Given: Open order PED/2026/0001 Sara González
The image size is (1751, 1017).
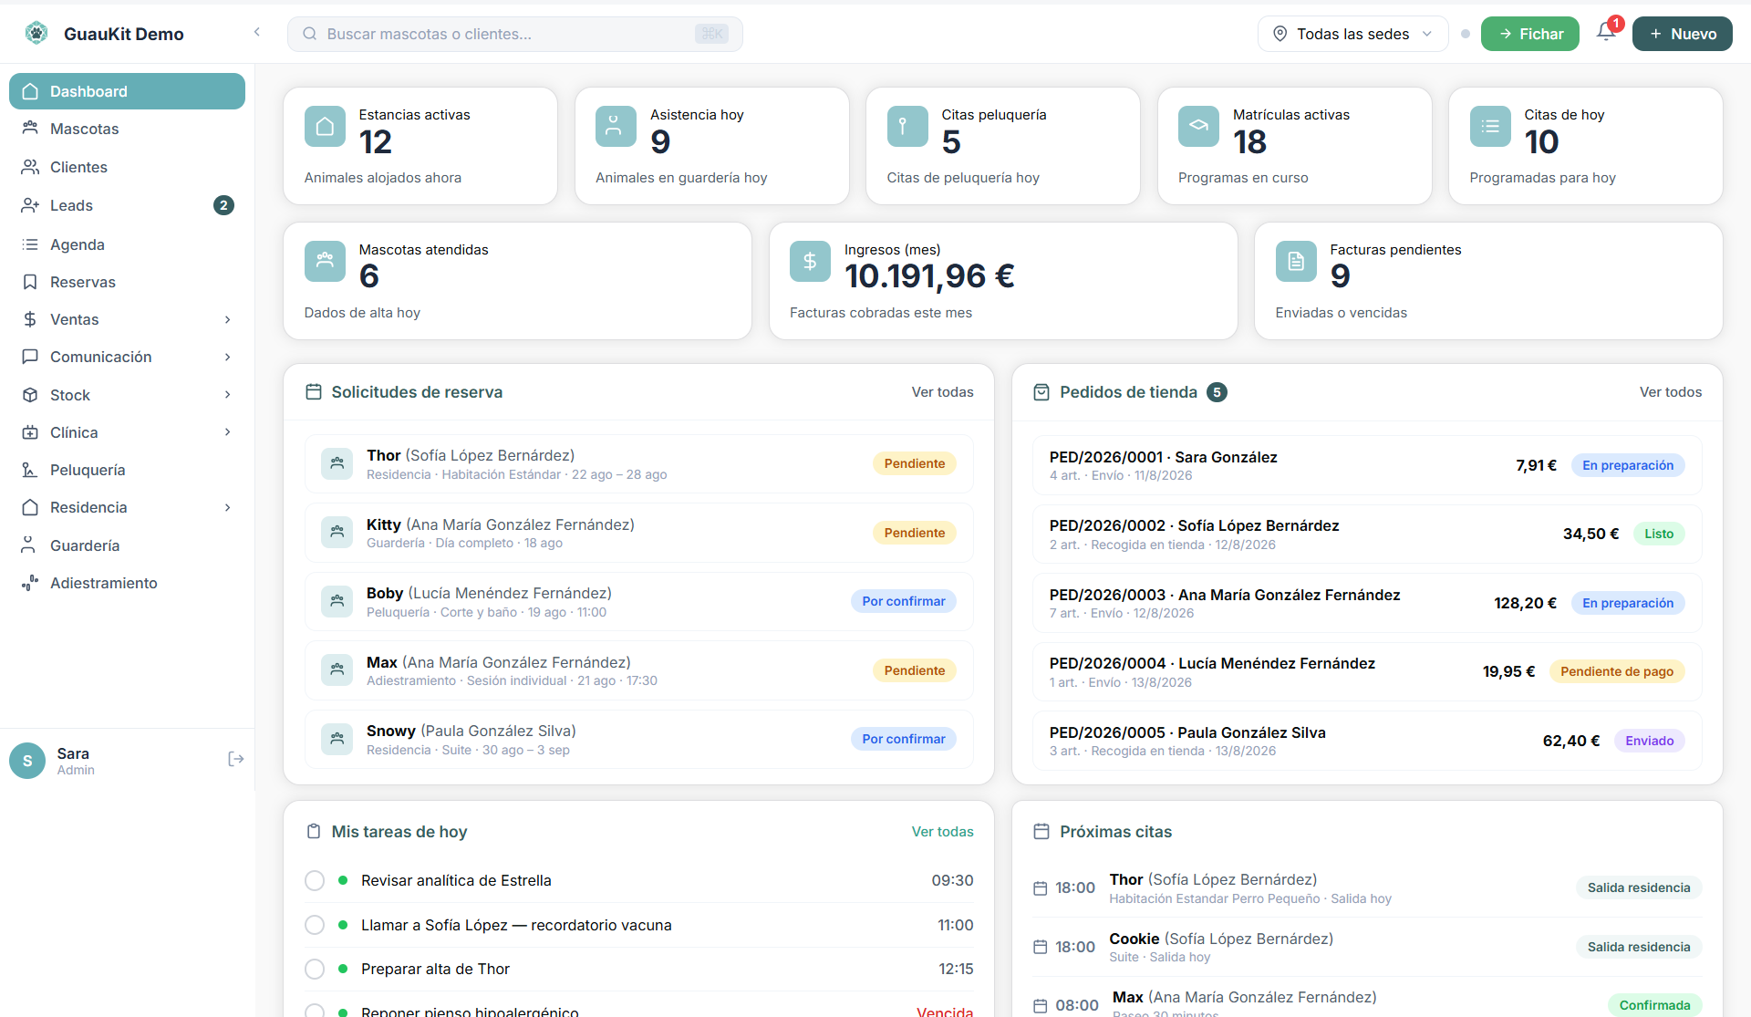Looking at the screenshot, I should (1366, 465).
